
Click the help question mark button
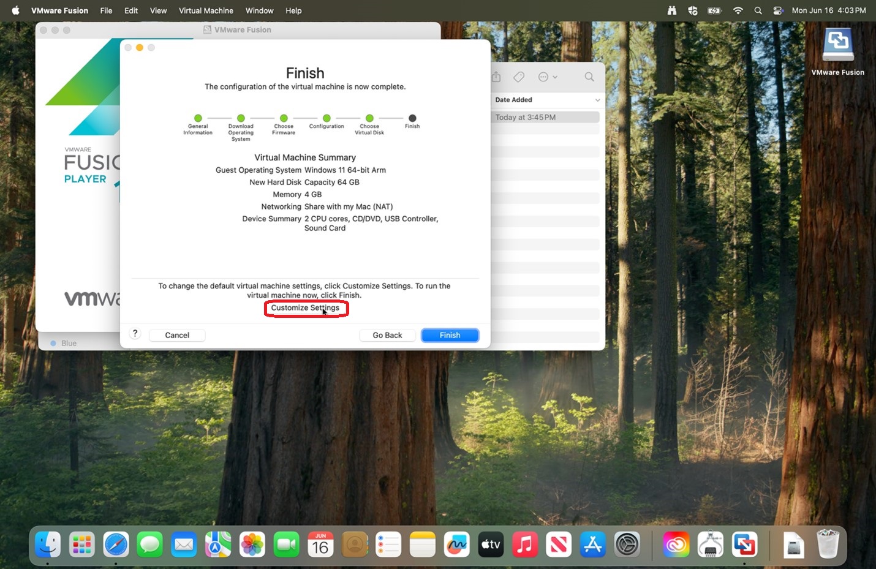[135, 333]
